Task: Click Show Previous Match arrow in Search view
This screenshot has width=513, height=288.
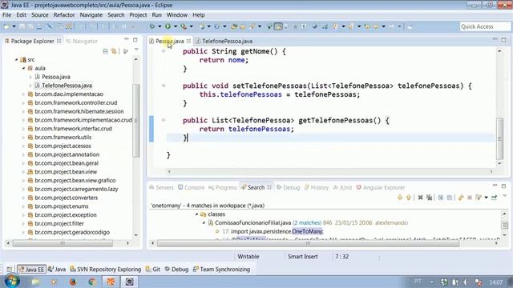Action: (408, 198)
